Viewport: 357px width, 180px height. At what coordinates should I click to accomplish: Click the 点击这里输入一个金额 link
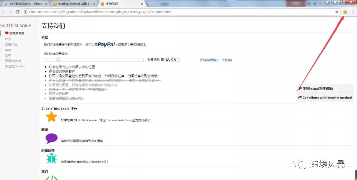(216, 60)
